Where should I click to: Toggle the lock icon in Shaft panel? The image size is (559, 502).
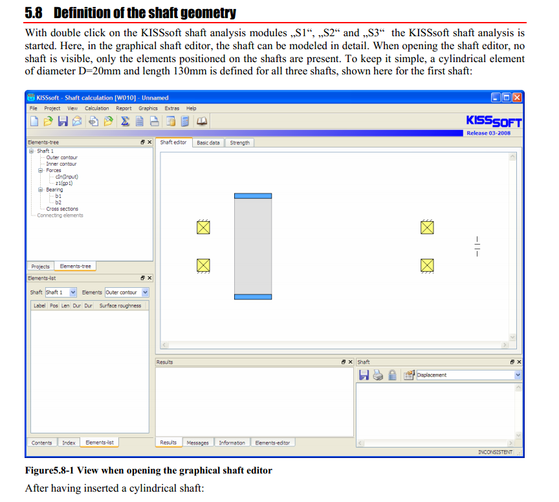392,375
